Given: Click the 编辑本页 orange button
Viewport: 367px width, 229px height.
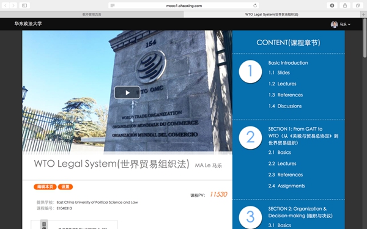Looking at the screenshot, I should point(45,187).
